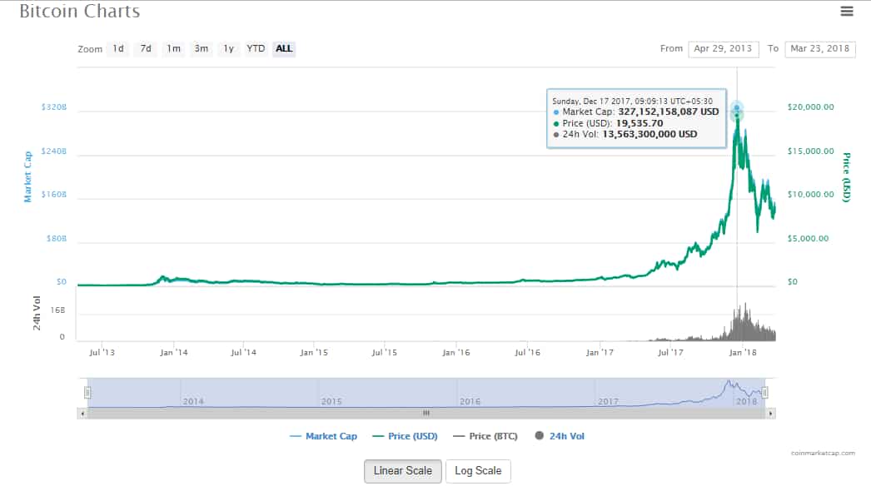This screenshot has width=871, height=491.
Task: Click the Jul '13 x-axis label
Action: click(102, 353)
